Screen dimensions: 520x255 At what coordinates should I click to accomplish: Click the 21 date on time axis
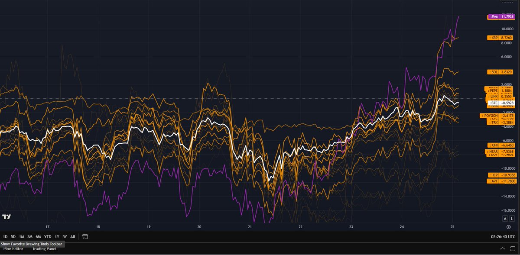point(250,226)
